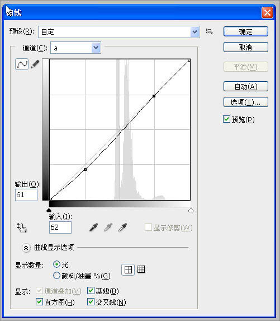This screenshot has height=321, width=280.
Task: Open the 预设 preset dropdown
Action: (119, 32)
